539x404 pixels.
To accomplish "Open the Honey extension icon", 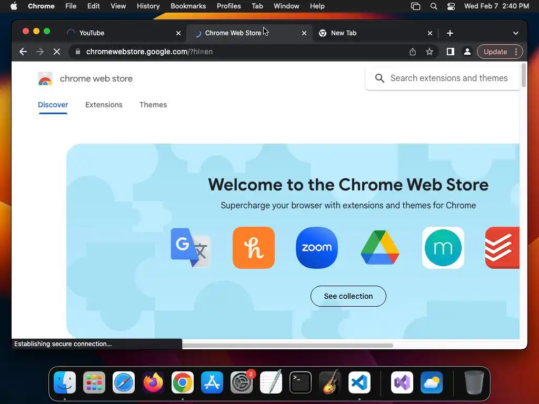I will (x=254, y=248).
